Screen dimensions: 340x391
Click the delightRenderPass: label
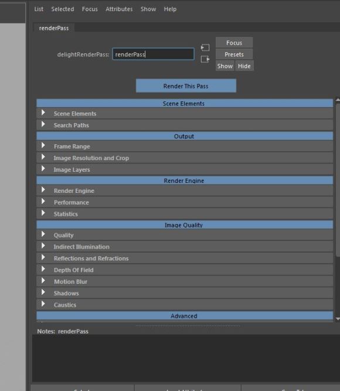pos(83,55)
